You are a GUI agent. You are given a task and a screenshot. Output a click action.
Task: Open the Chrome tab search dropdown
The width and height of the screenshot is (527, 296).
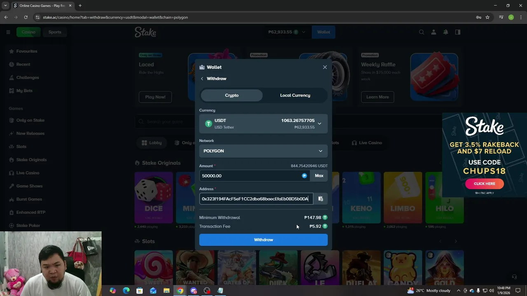pos(5,6)
